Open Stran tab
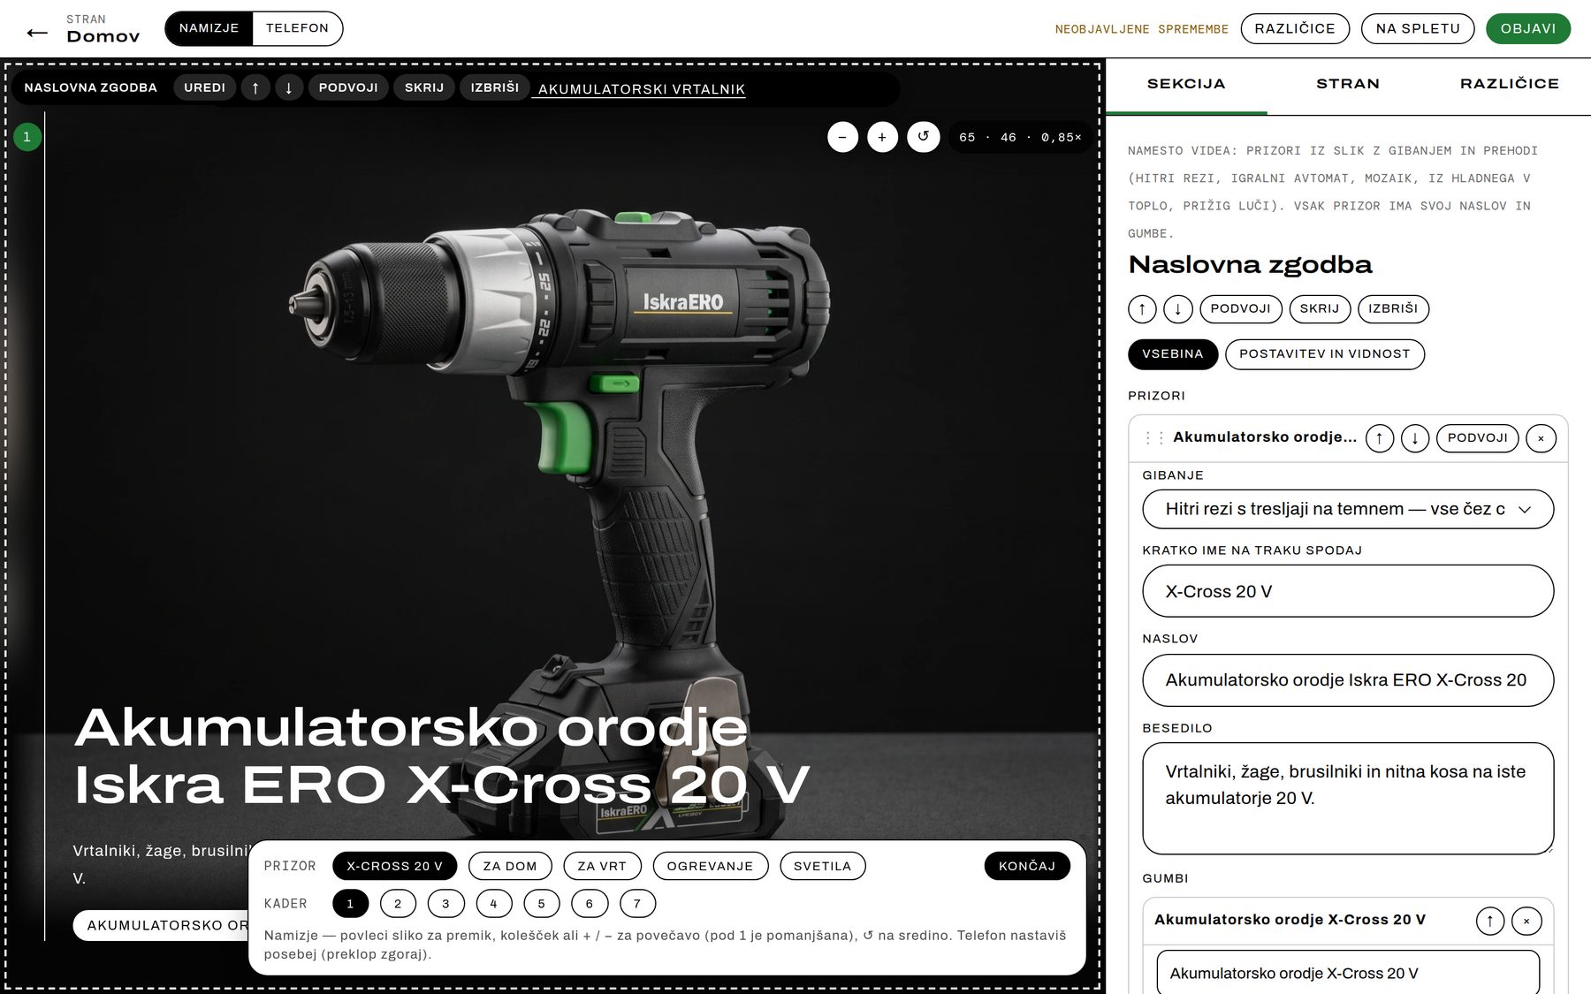This screenshot has height=994, width=1591. [1348, 84]
